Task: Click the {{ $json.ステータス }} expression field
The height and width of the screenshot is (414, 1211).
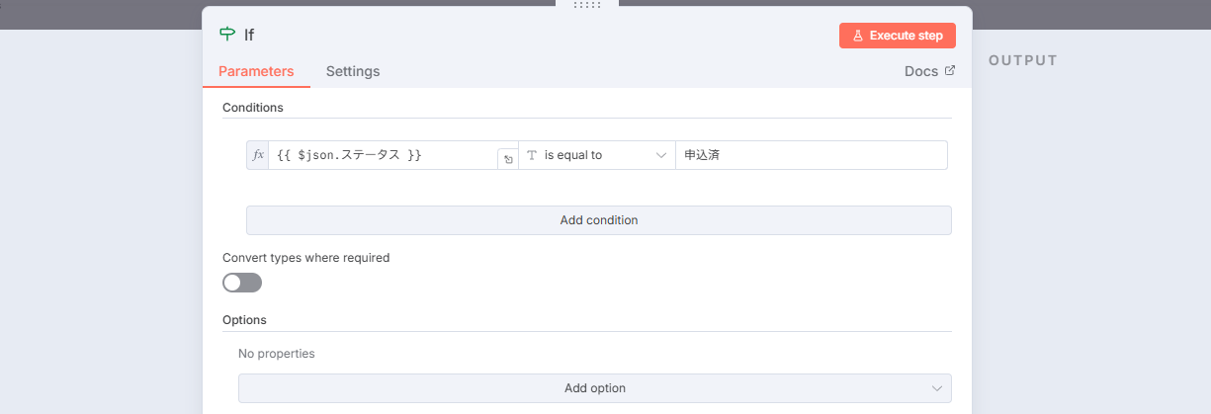Action: [x=381, y=155]
